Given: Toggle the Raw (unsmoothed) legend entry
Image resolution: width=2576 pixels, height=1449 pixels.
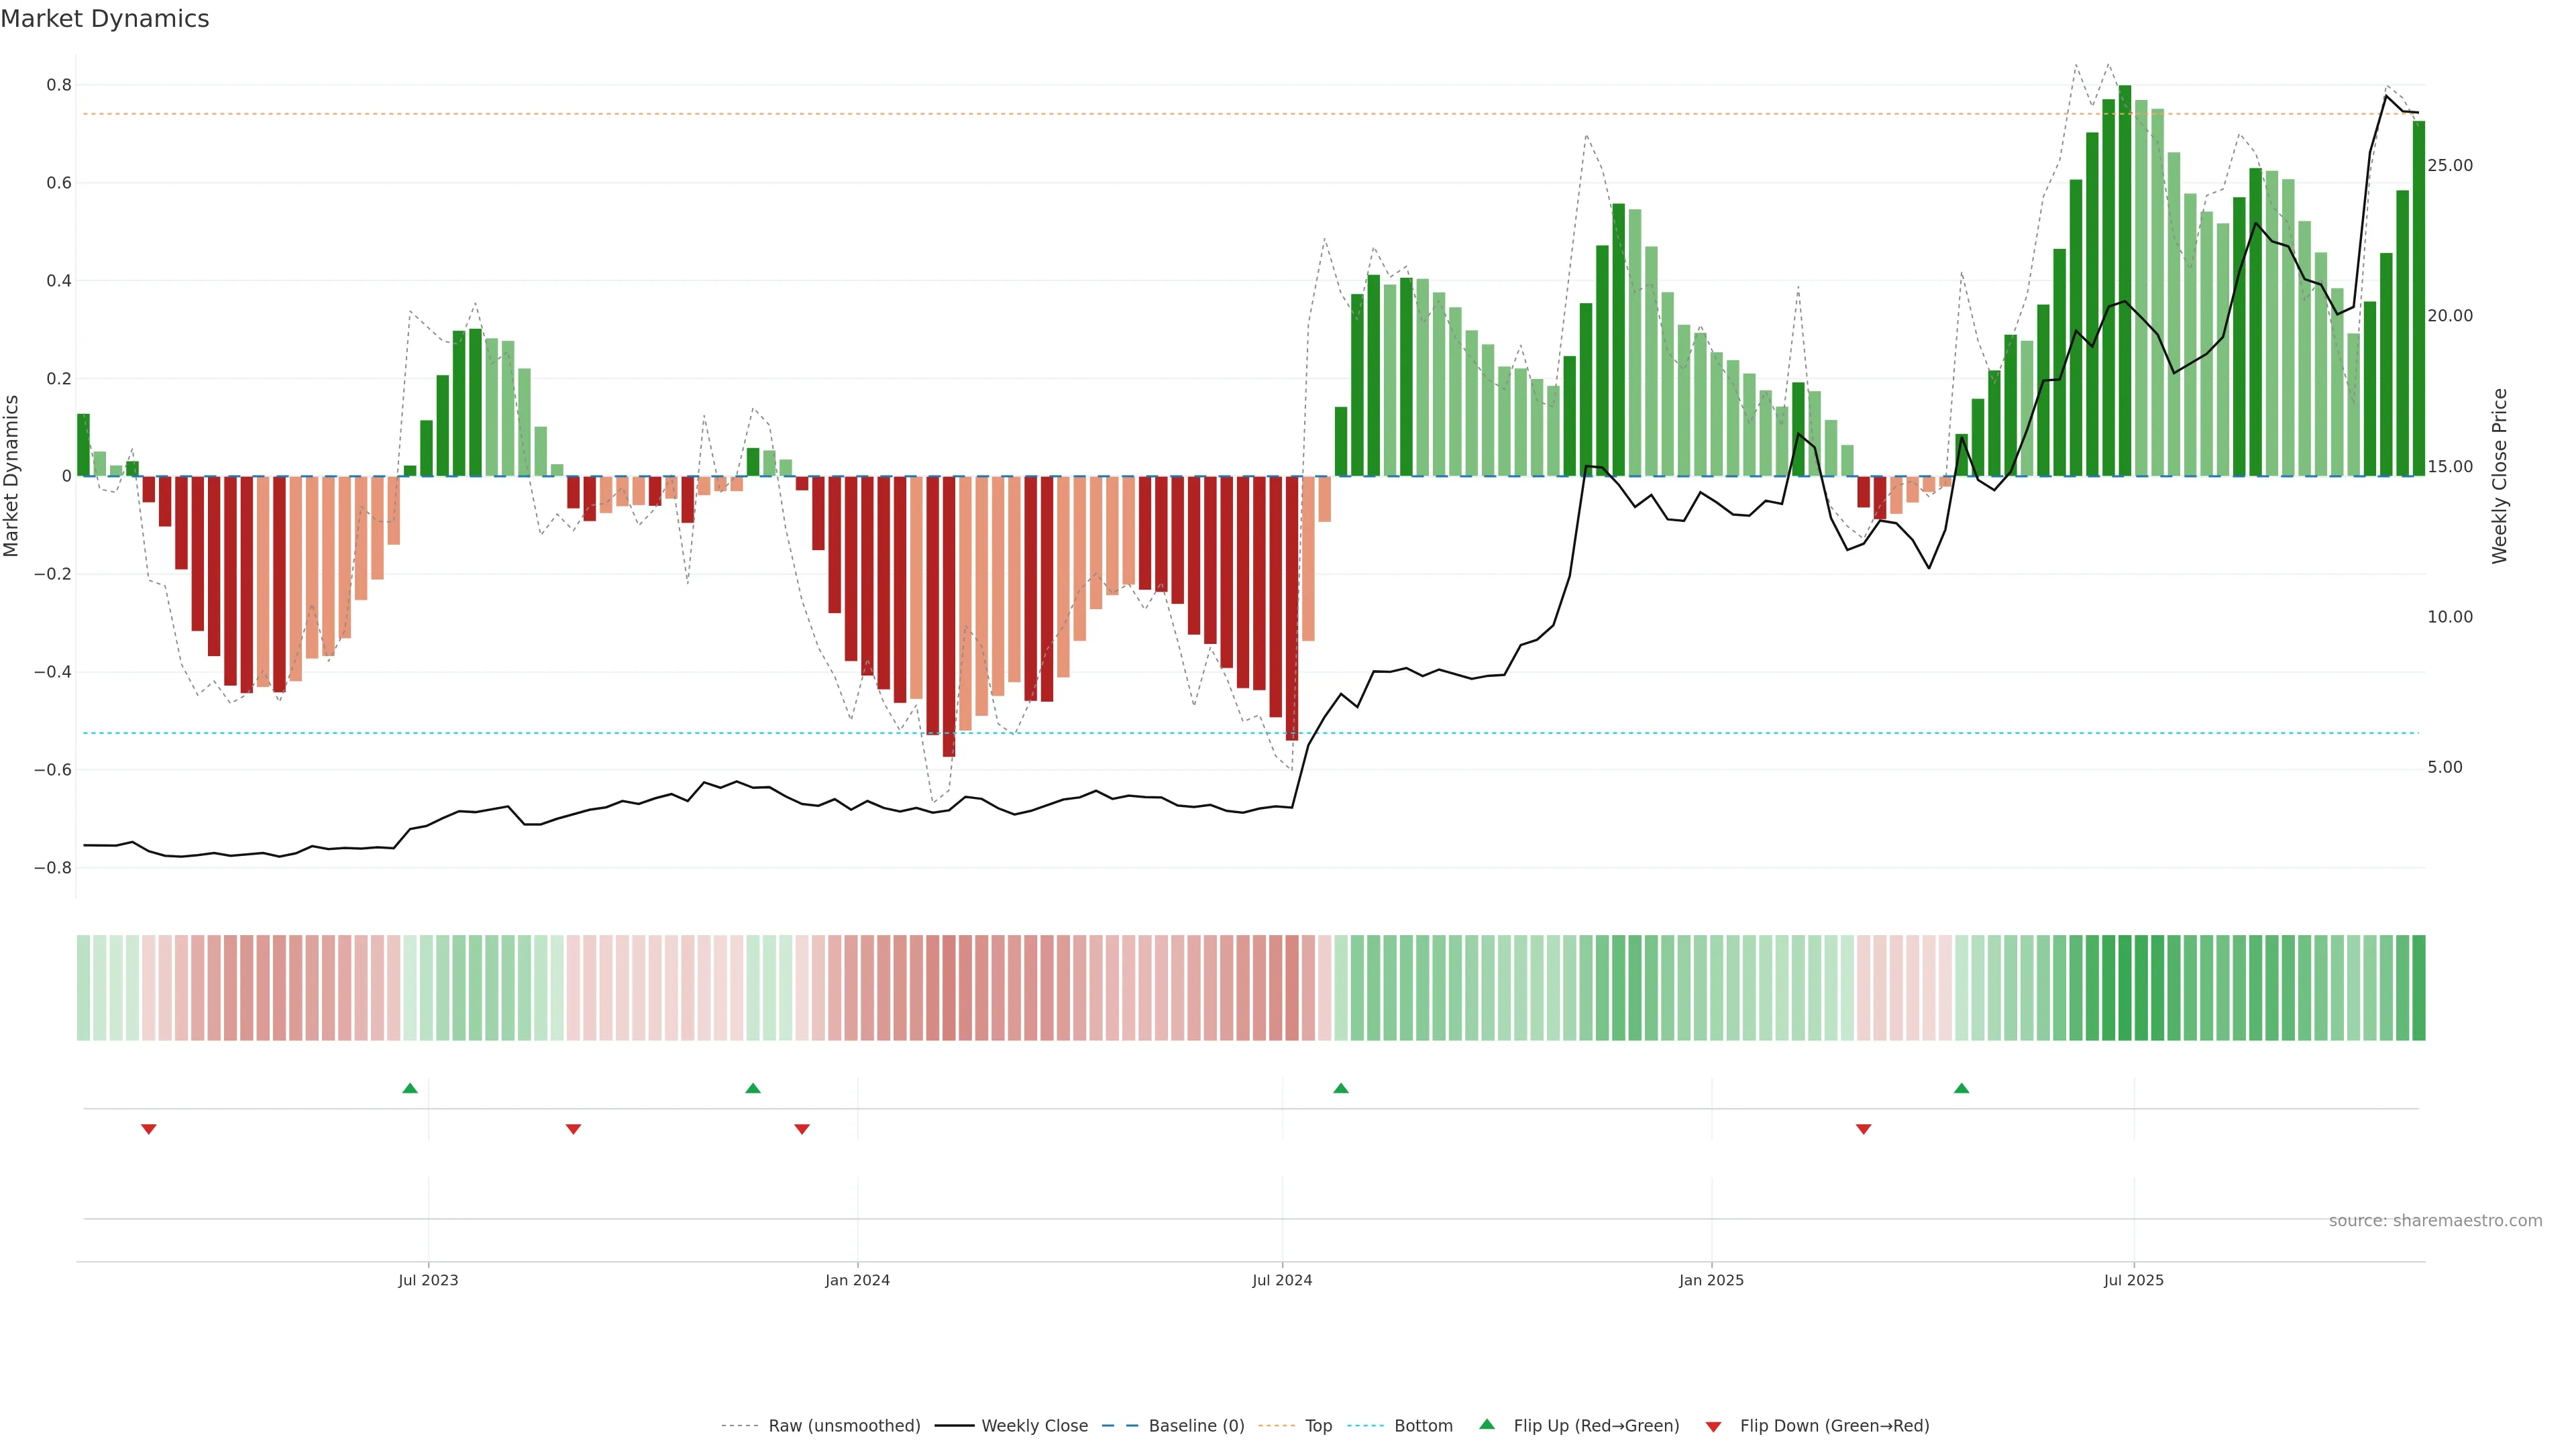Looking at the screenshot, I should coord(844,1425).
